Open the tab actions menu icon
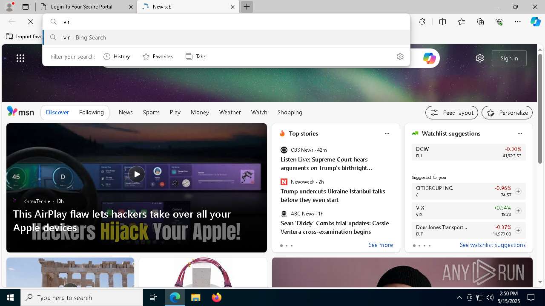The width and height of the screenshot is (545, 306). [x=26, y=7]
